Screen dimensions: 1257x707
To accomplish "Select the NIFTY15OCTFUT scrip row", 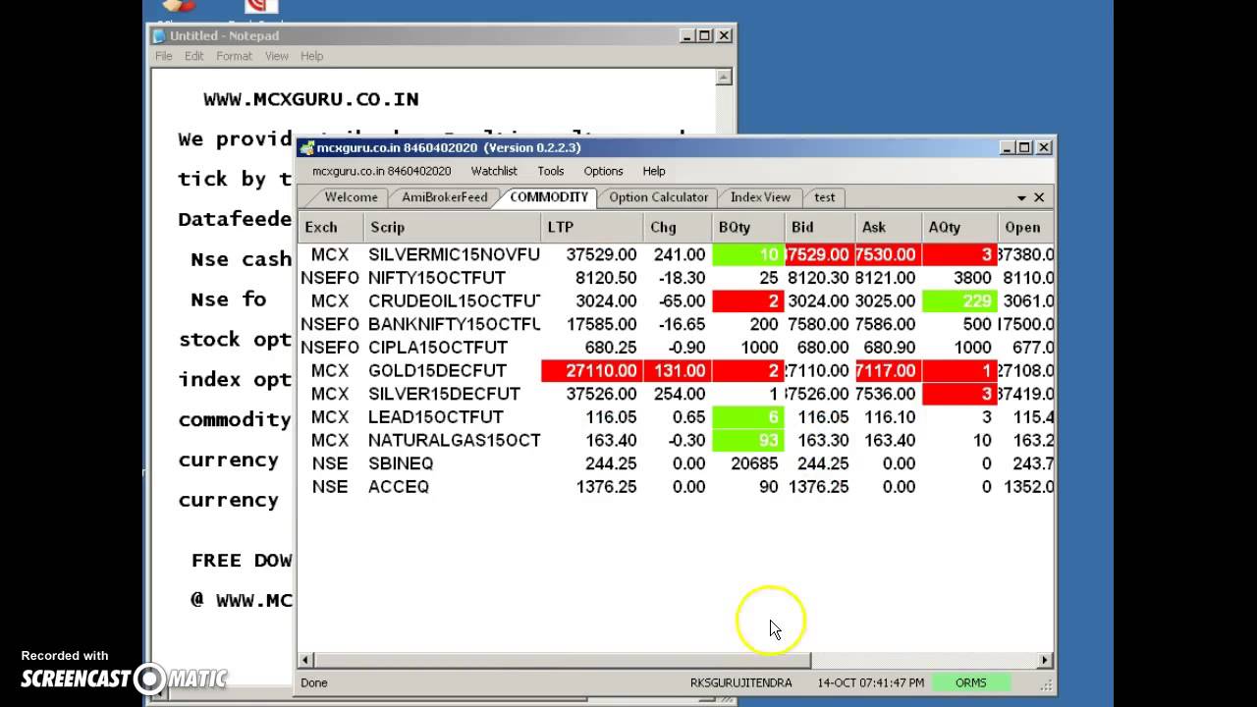I will (x=676, y=278).
